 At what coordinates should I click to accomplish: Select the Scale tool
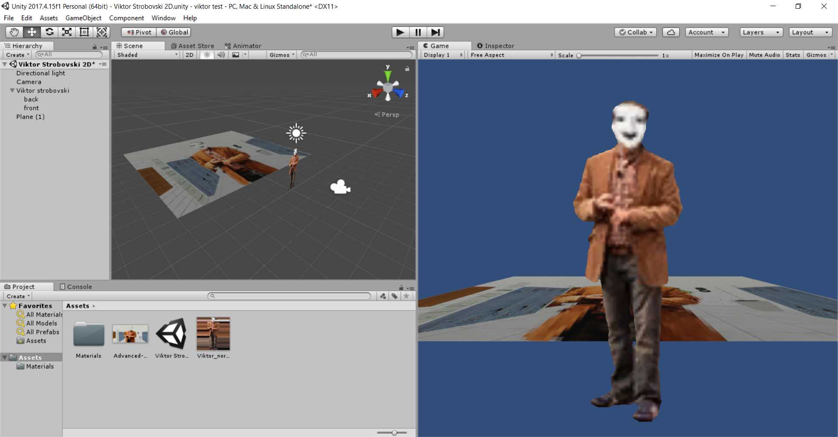(x=67, y=32)
